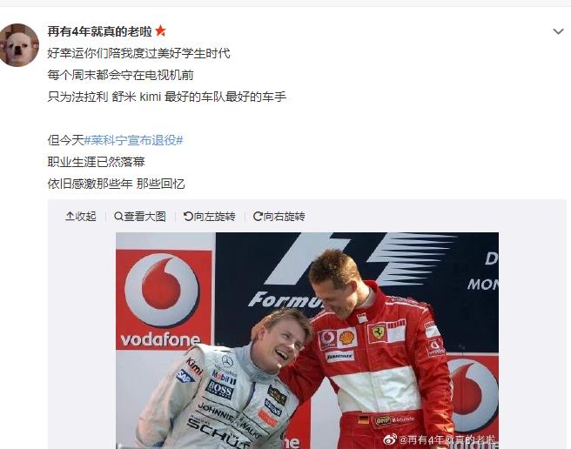The image size is (571, 449).
Task: Click the rotate-right arrow icon
Action: (258, 217)
